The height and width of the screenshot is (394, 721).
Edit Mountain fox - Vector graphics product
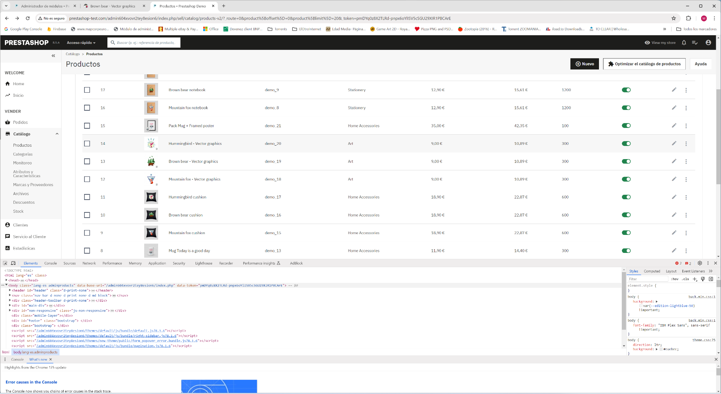(674, 179)
